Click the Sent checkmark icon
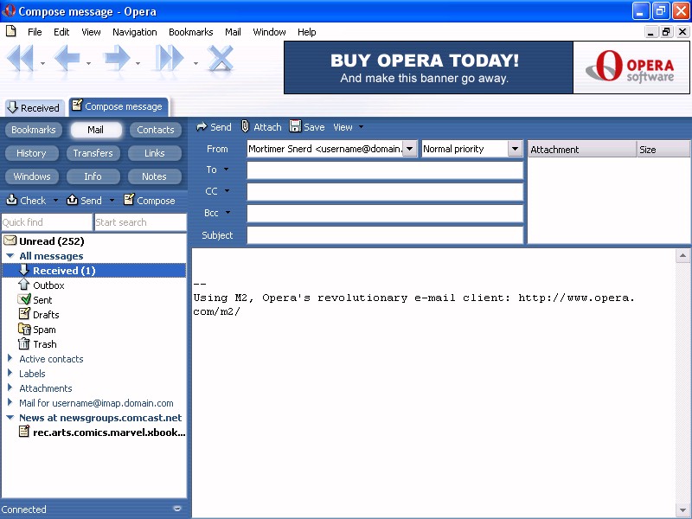Viewport: 692px width, 519px height. 24,299
